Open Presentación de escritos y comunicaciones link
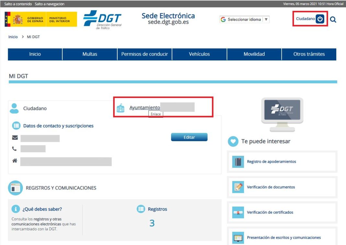This screenshot has height=245, width=346. point(284,238)
